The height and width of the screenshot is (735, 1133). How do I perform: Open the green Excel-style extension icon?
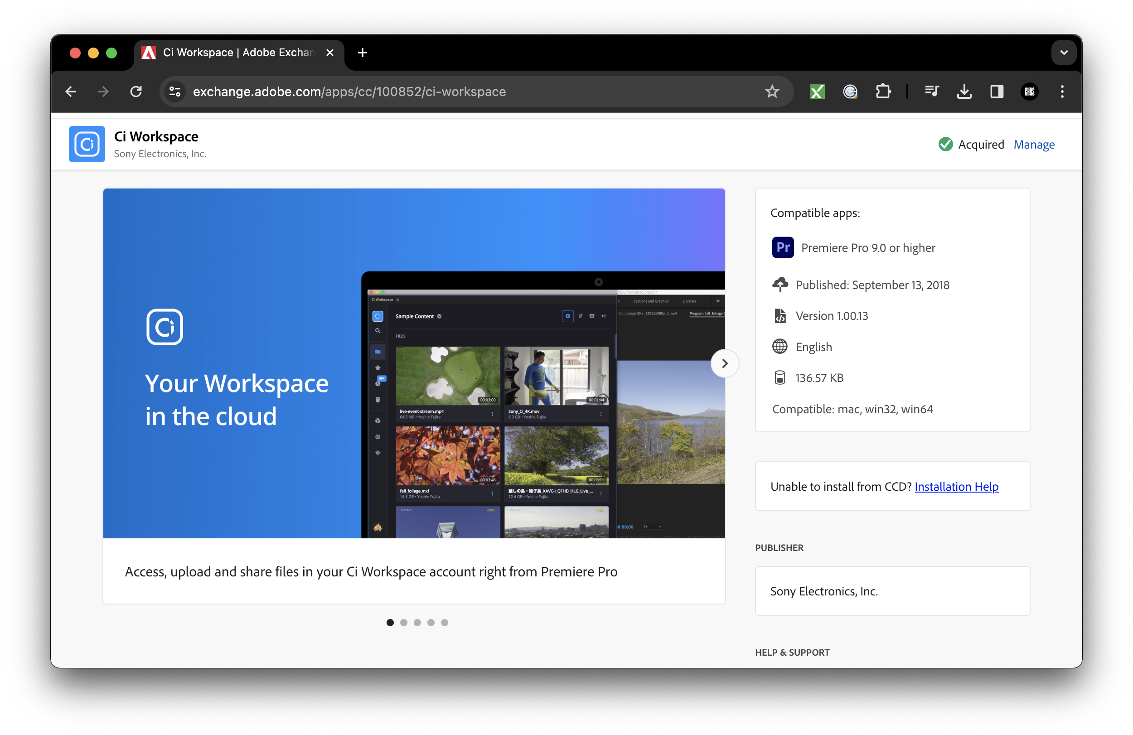(x=817, y=92)
